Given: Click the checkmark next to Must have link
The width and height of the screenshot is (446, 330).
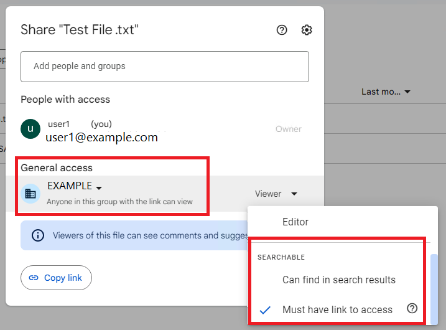Looking at the screenshot, I should [x=265, y=309].
